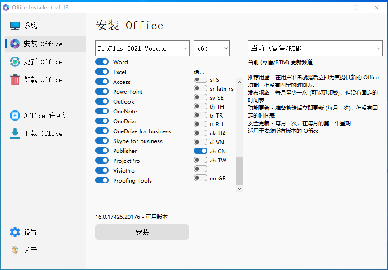Disable the zh-CN language toggle
The image size is (388, 270).
(201, 151)
